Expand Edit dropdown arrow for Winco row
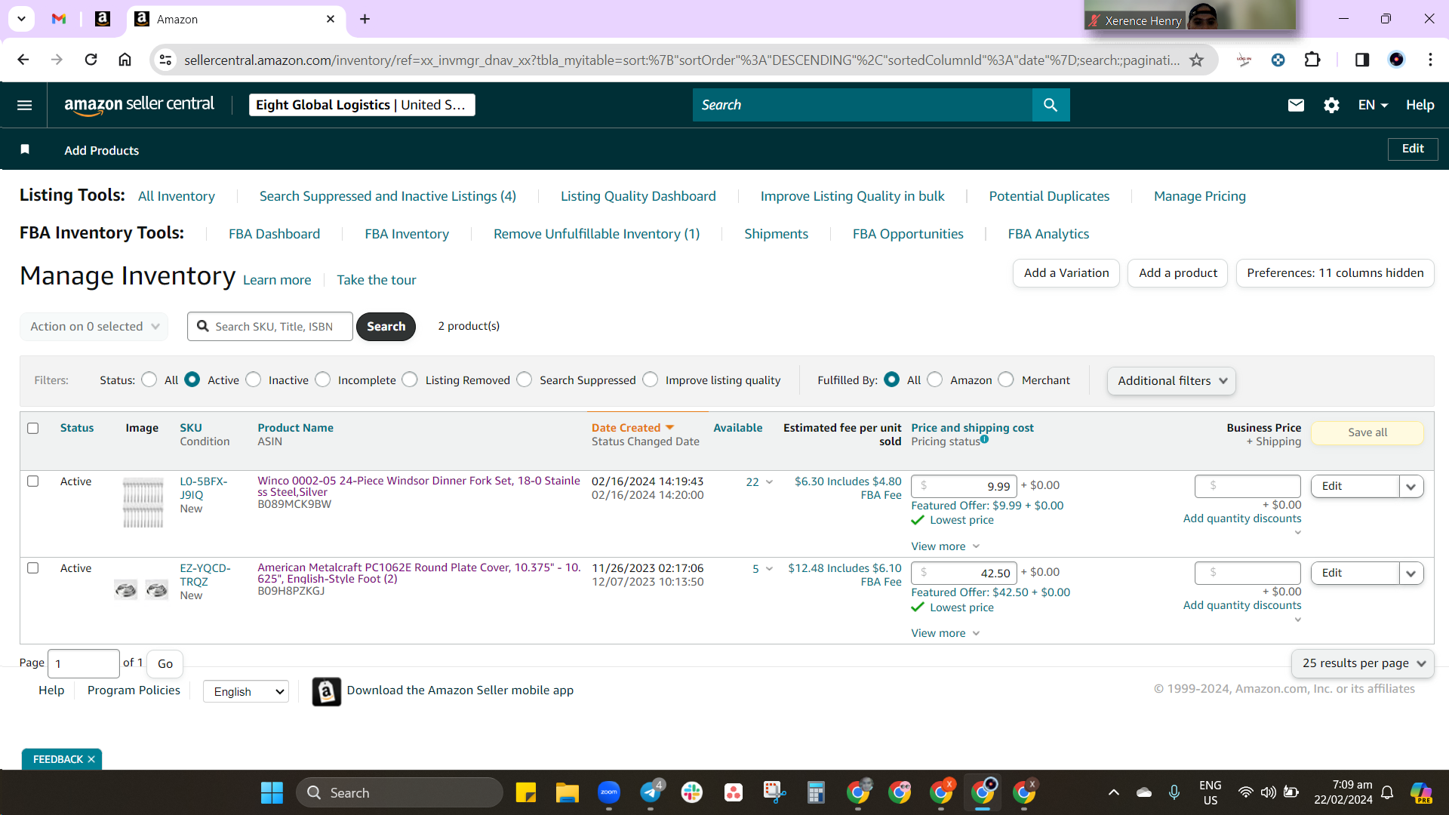Screen dimensions: 1449x815 (x=1411, y=486)
